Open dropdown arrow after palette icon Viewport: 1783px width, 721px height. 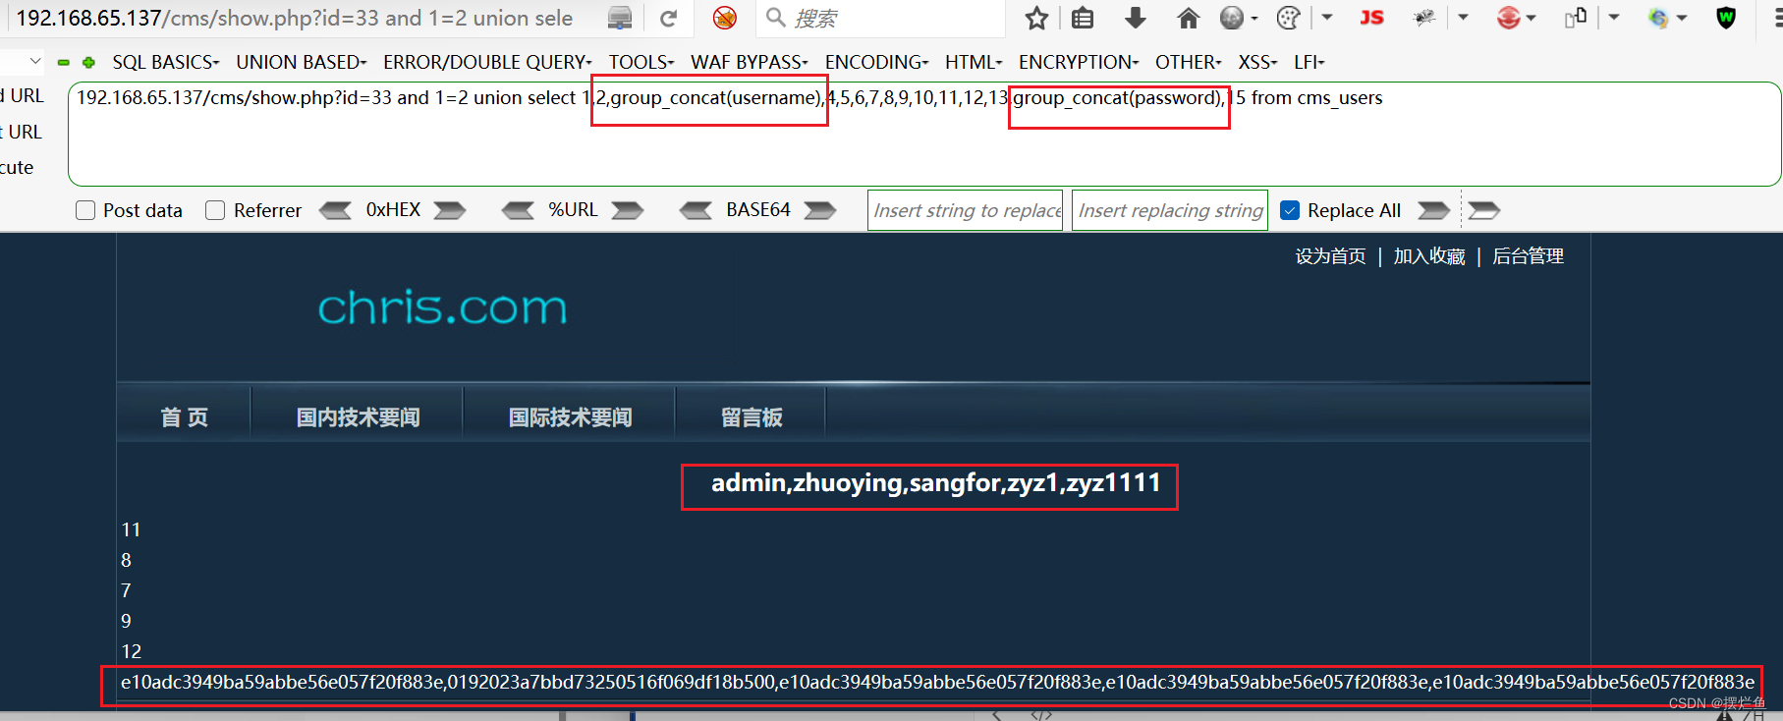point(1327,18)
